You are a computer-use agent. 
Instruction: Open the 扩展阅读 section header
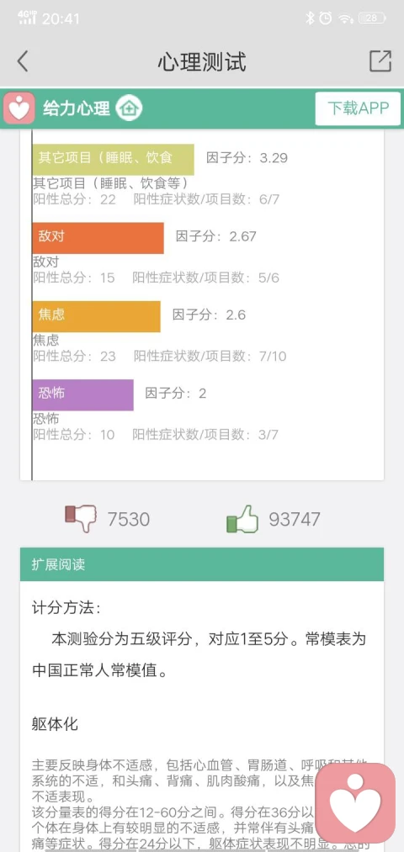[202, 564]
